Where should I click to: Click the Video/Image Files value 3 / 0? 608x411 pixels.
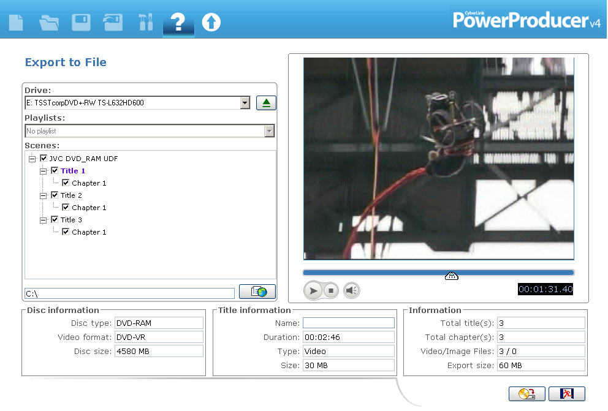541,352
